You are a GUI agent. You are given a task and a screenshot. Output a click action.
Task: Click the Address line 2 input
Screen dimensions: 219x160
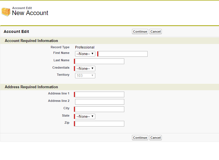pyautogui.click(x=100, y=102)
